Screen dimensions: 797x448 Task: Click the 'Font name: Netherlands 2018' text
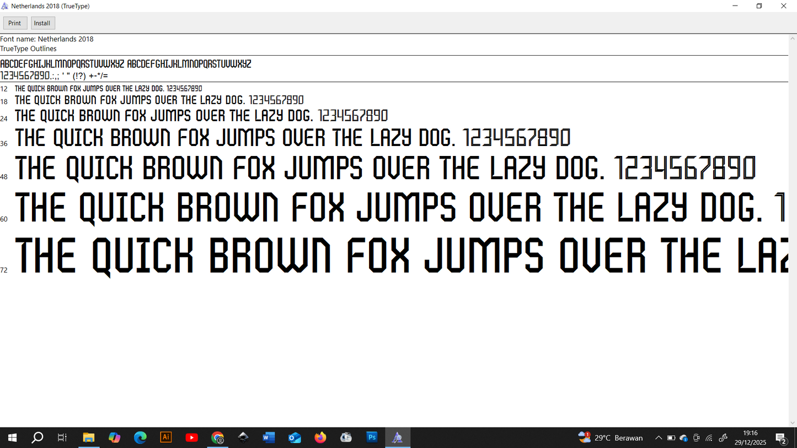point(47,39)
